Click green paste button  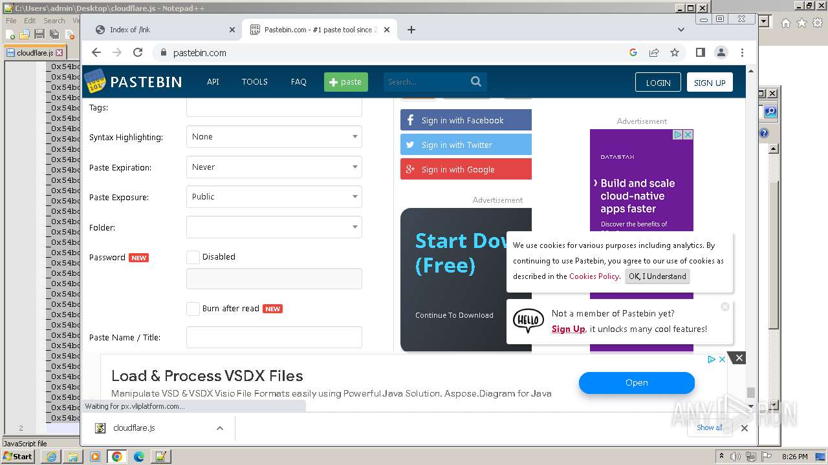tap(346, 82)
